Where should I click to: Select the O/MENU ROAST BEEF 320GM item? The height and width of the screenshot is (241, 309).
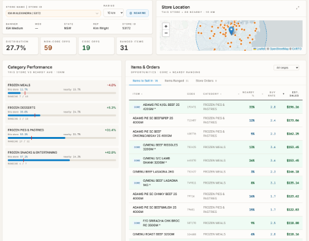pos(153,234)
